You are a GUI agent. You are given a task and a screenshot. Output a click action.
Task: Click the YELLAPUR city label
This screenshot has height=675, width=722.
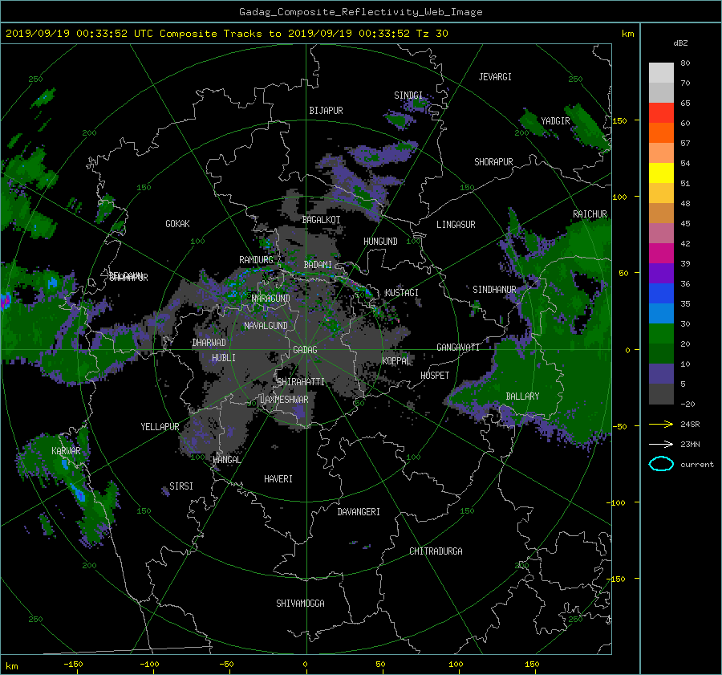160,427
